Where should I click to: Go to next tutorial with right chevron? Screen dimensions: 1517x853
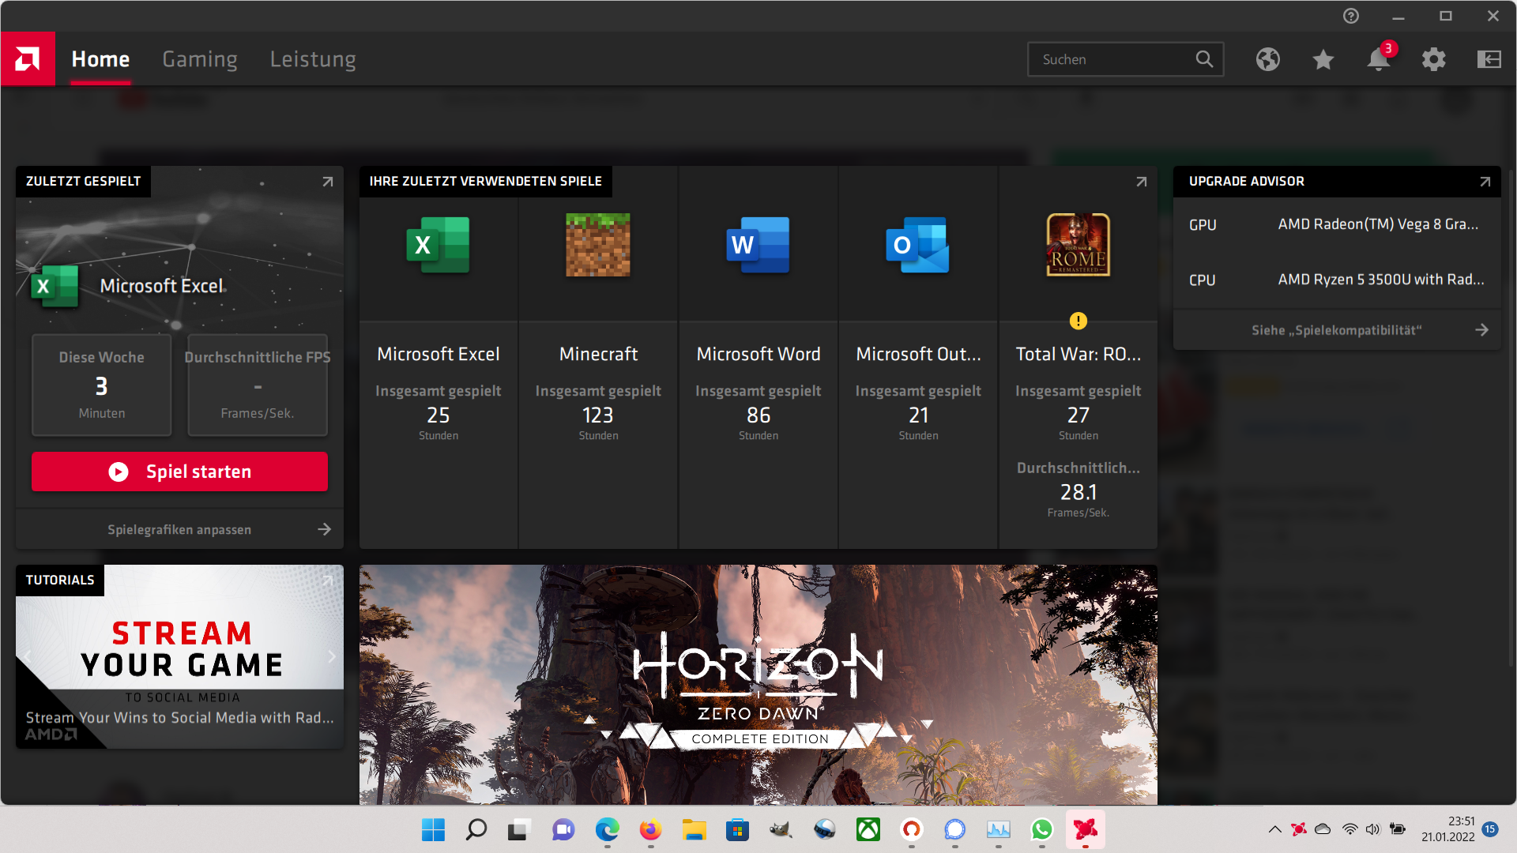point(332,656)
